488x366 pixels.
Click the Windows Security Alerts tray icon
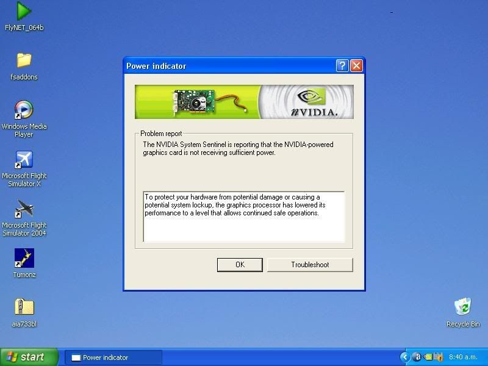tap(438, 356)
